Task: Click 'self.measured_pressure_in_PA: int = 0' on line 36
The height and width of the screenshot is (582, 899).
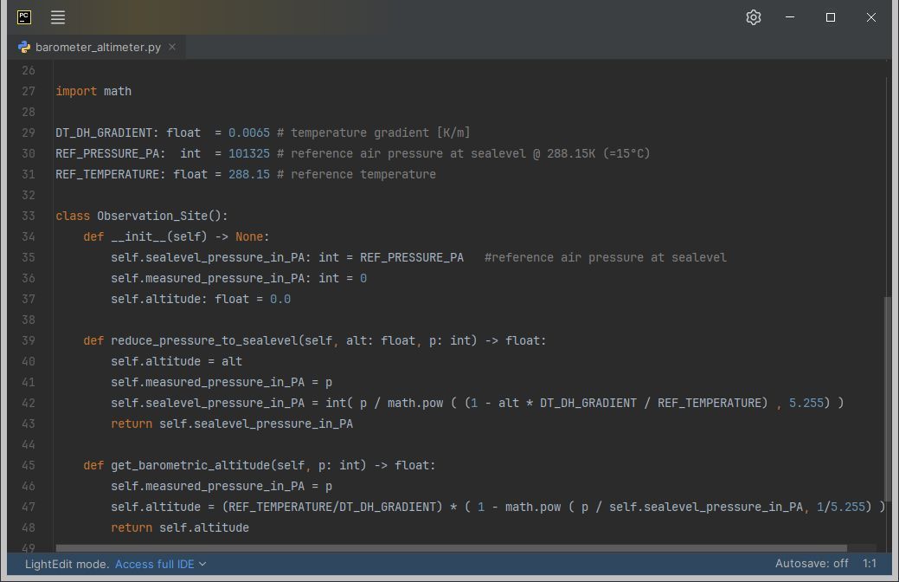Action: point(239,278)
